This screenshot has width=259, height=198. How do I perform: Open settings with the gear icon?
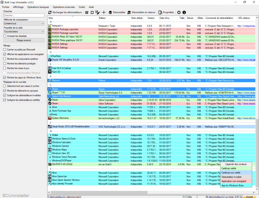[179, 13]
